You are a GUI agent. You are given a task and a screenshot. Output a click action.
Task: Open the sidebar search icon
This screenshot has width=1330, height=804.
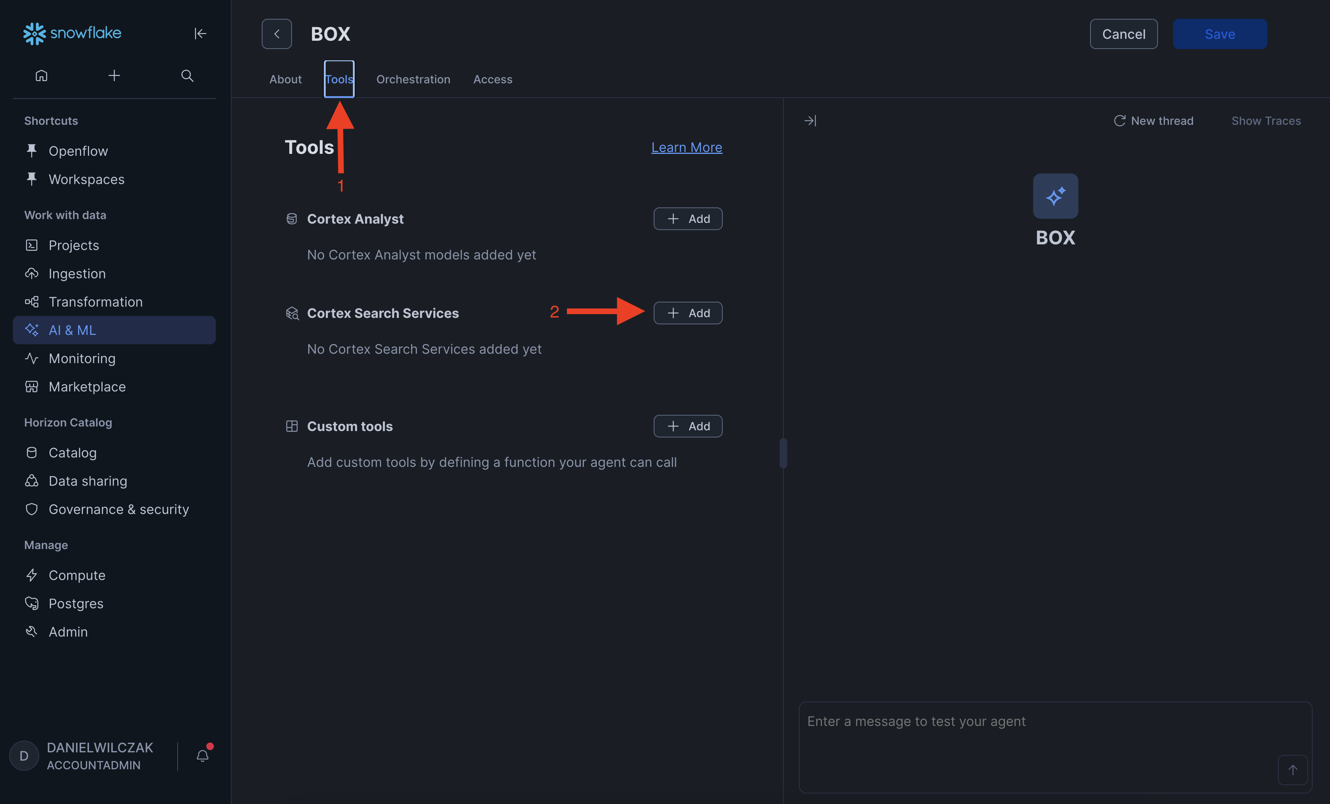click(187, 75)
